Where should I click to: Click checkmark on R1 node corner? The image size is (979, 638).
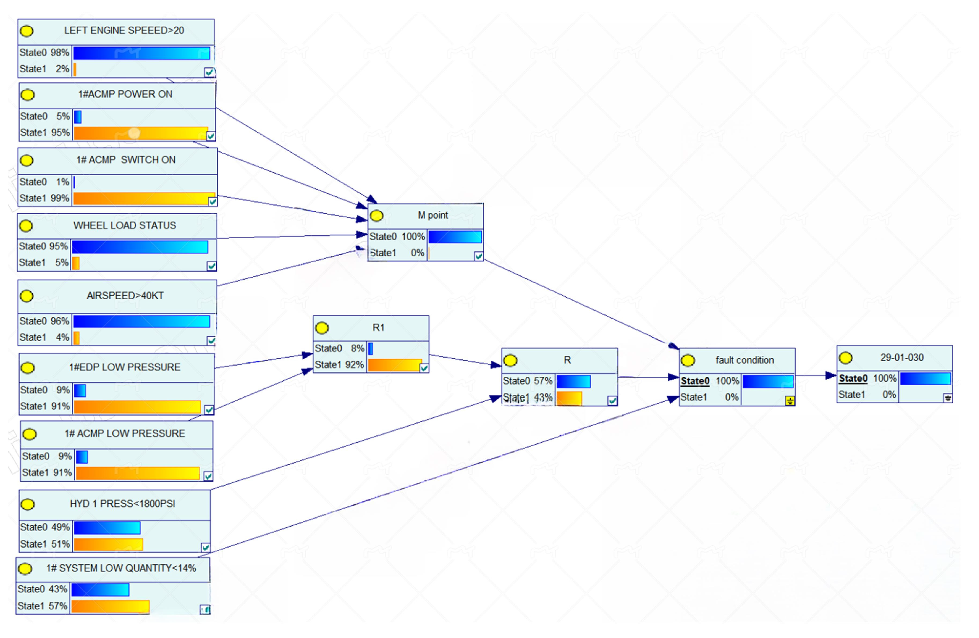(x=424, y=368)
